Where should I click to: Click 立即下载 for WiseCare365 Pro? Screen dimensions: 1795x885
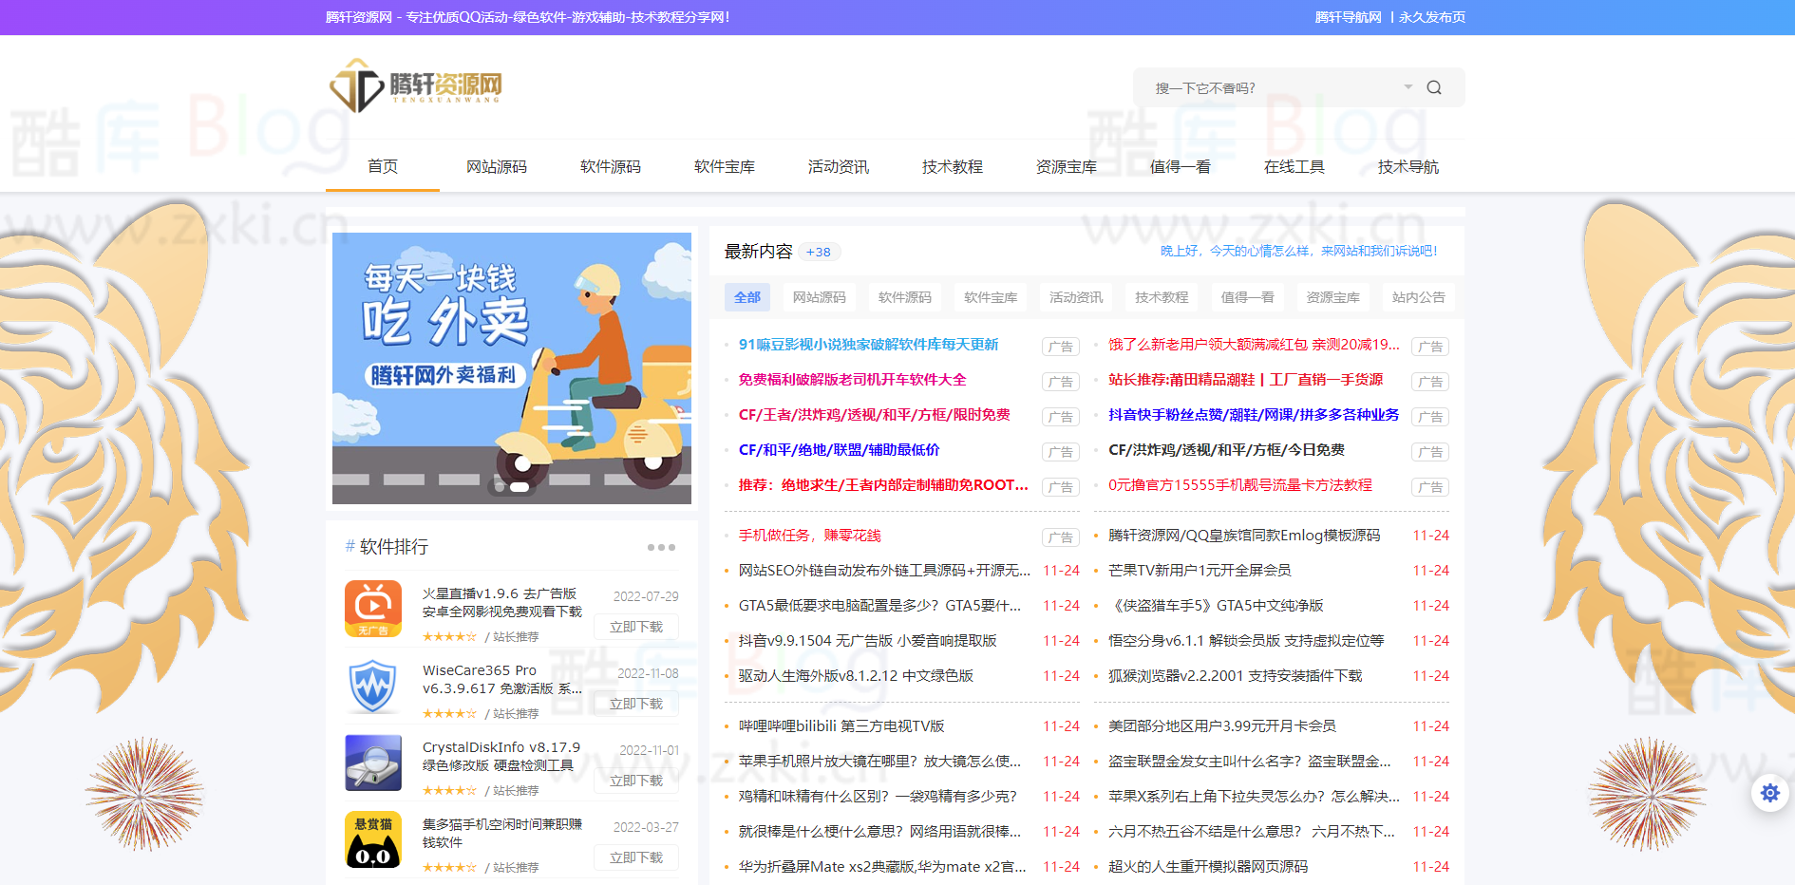pyautogui.click(x=636, y=703)
